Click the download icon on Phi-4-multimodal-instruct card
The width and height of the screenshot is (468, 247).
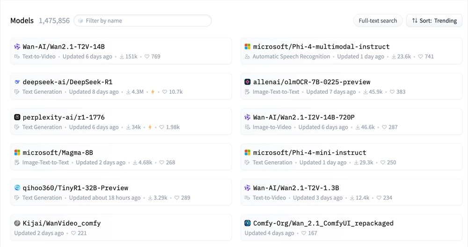pos(394,57)
